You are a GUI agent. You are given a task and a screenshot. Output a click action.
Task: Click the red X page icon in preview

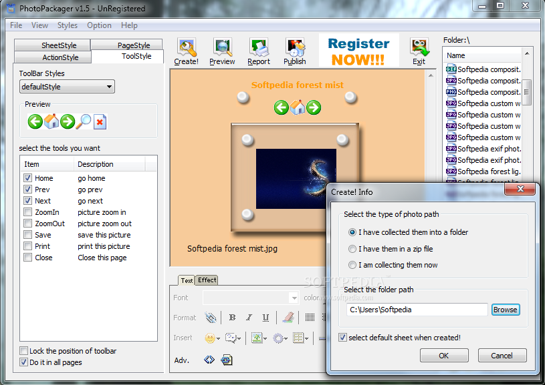pyautogui.click(x=100, y=121)
